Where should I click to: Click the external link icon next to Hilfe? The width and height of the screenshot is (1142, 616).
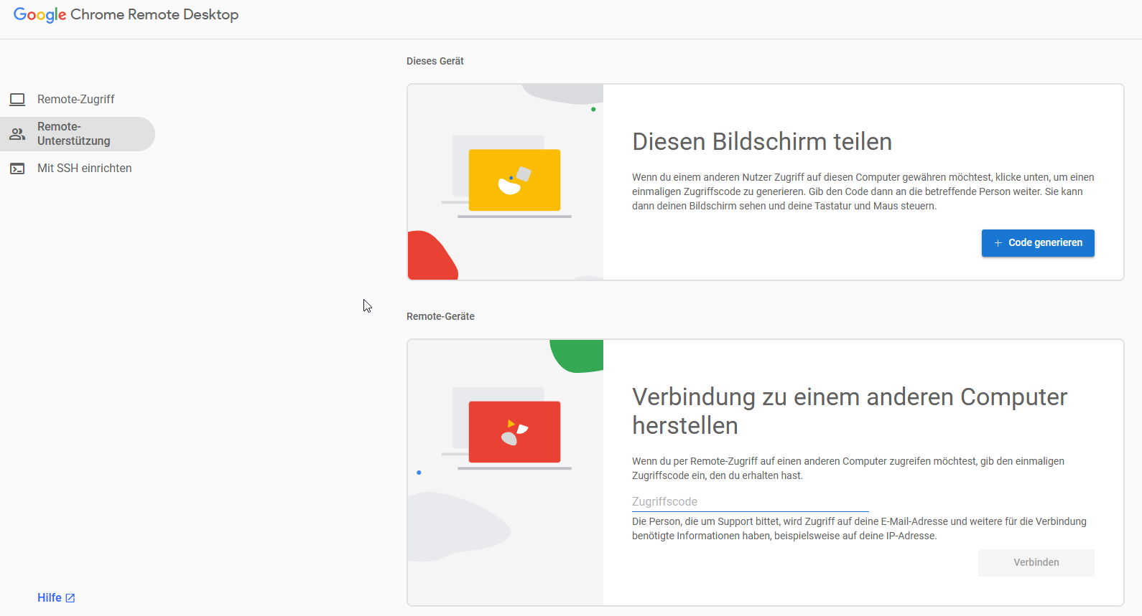pyautogui.click(x=70, y=598)
